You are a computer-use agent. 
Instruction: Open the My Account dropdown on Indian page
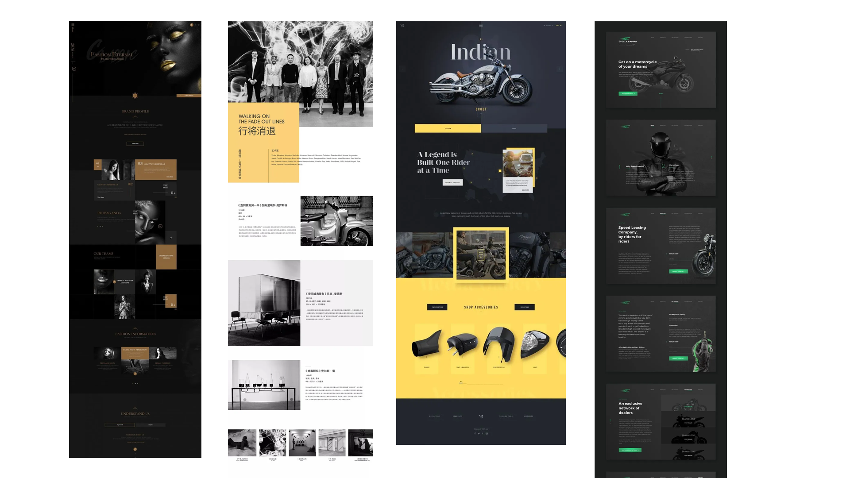pos(548,26)
